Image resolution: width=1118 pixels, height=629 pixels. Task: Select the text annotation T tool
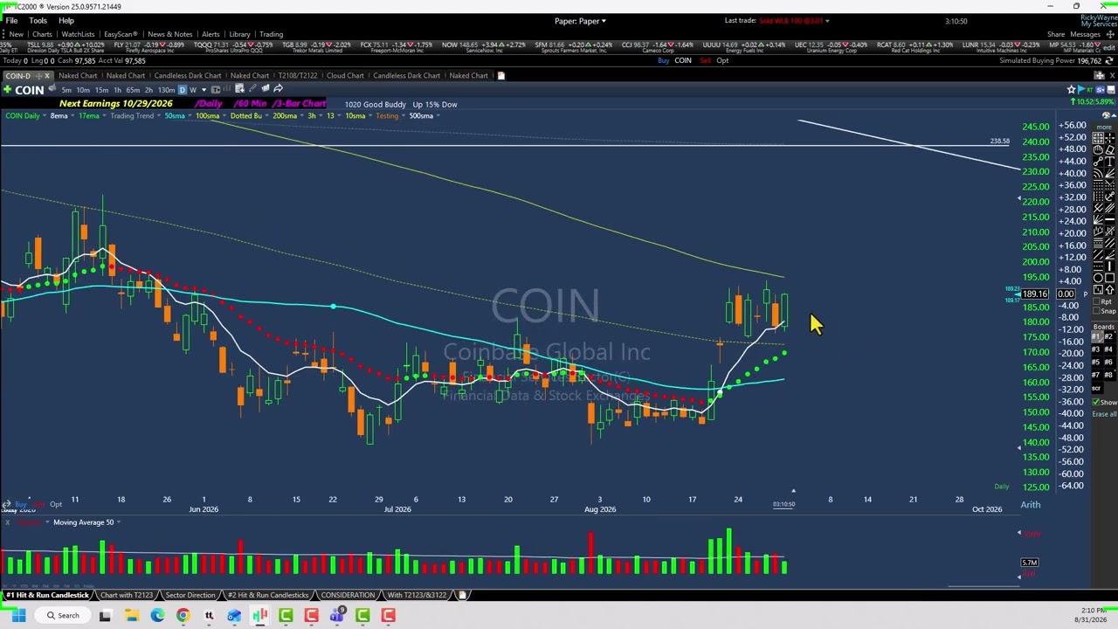coord(1110,162)
